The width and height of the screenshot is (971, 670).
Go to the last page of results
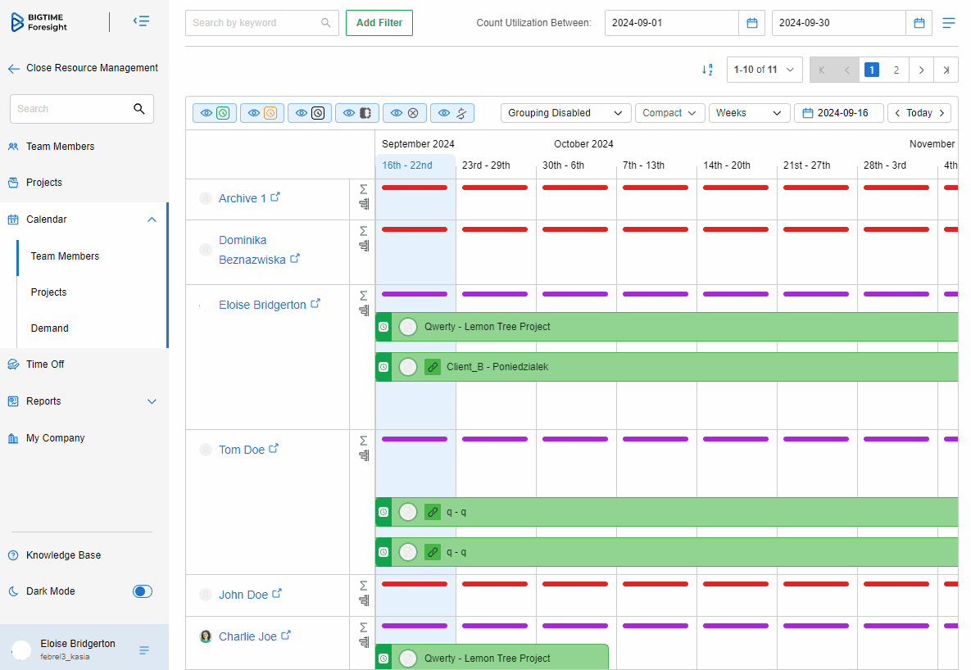[x=946, y=70]
